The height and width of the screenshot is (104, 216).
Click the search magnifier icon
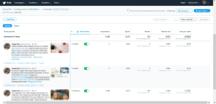176,19
